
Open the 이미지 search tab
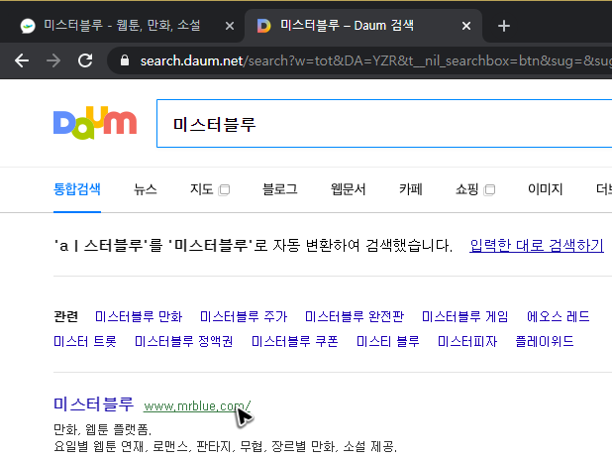click(x=546, y=189)
